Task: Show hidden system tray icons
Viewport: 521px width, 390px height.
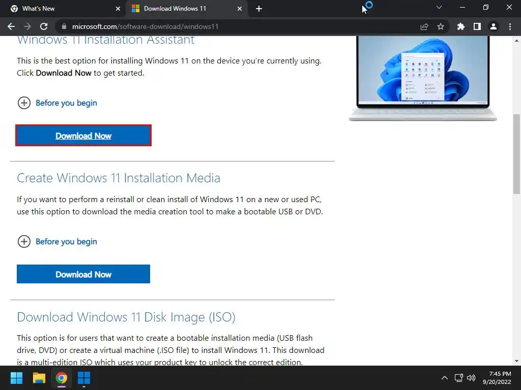Action: click(444, 378)
